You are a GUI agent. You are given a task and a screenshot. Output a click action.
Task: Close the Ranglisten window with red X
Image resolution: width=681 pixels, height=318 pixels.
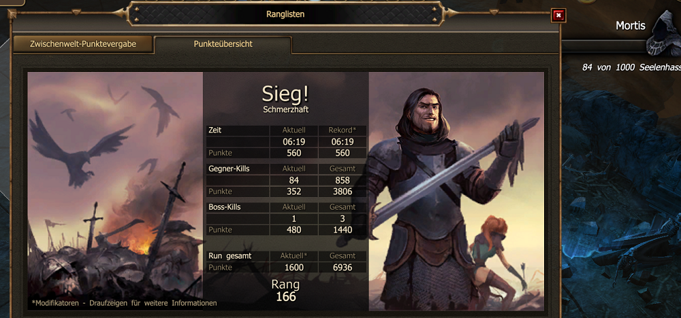(558, 16)
